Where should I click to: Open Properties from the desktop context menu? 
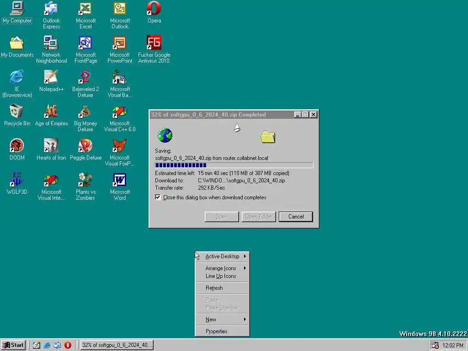(x=223, y=331)
